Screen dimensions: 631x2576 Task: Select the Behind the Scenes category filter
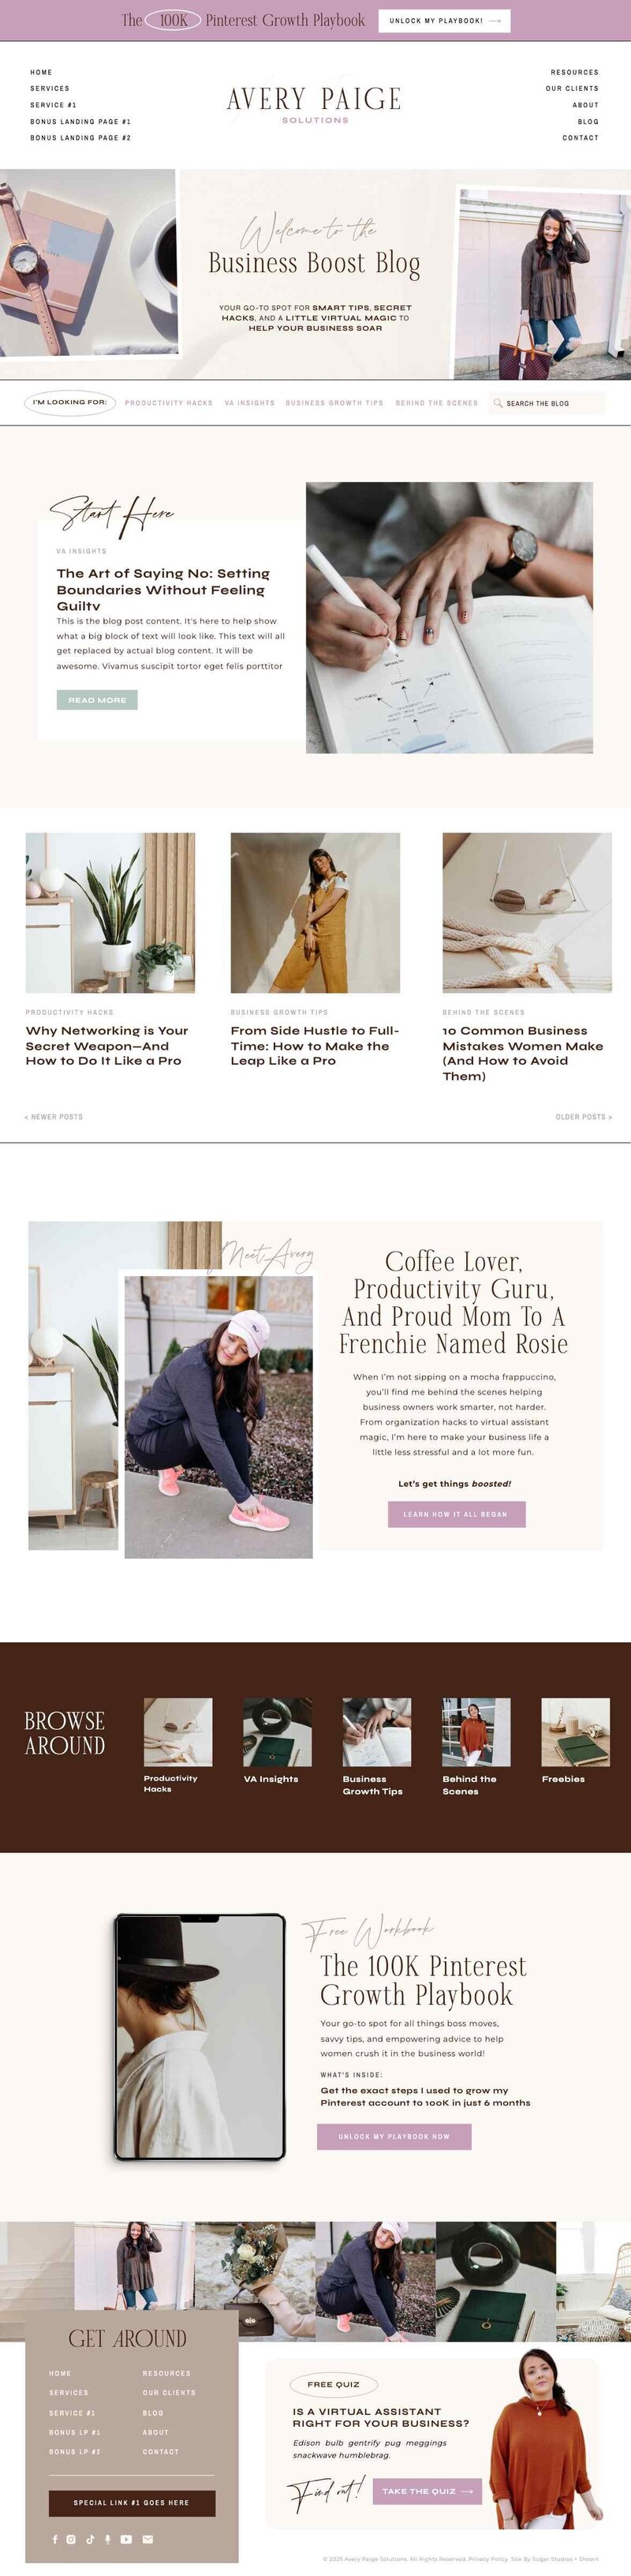pos(437,403)
